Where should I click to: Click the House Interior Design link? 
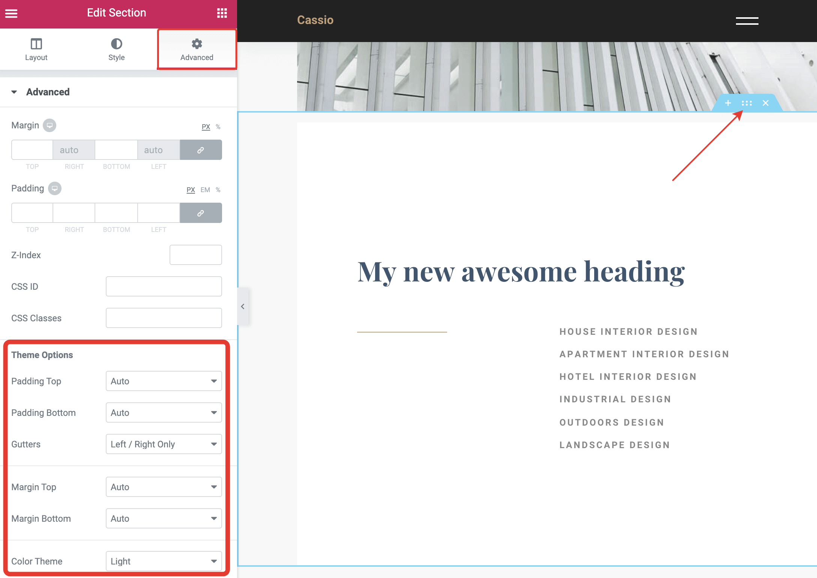tap(628, 331)
